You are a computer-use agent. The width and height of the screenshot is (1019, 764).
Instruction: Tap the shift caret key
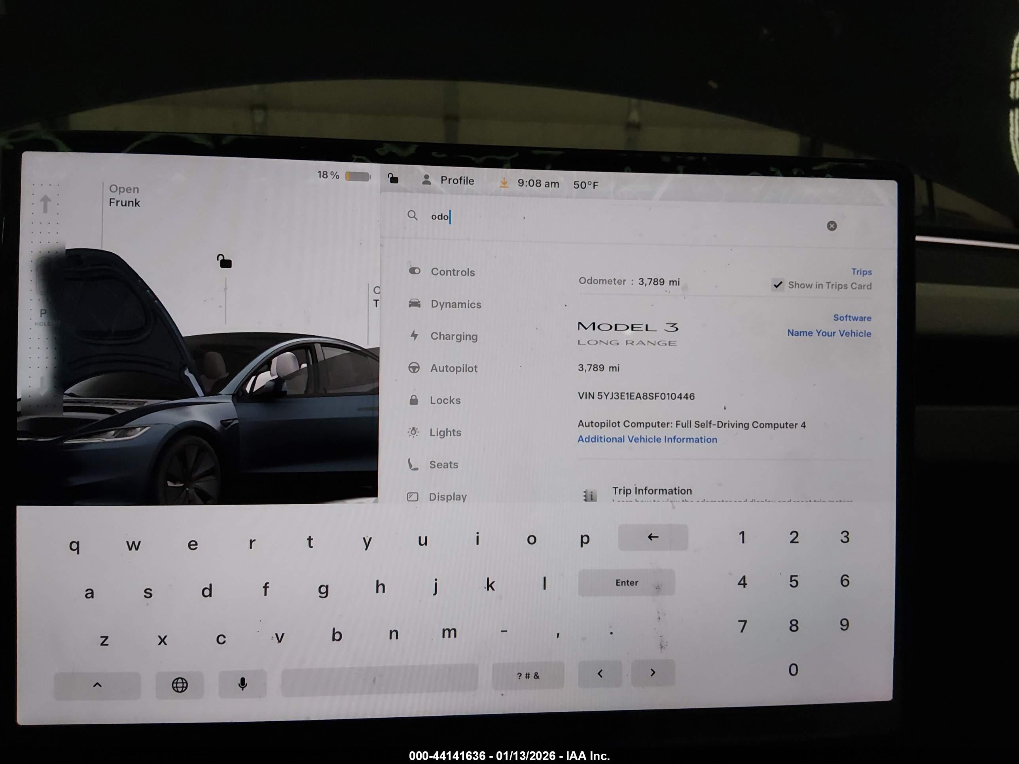[97, 686]
